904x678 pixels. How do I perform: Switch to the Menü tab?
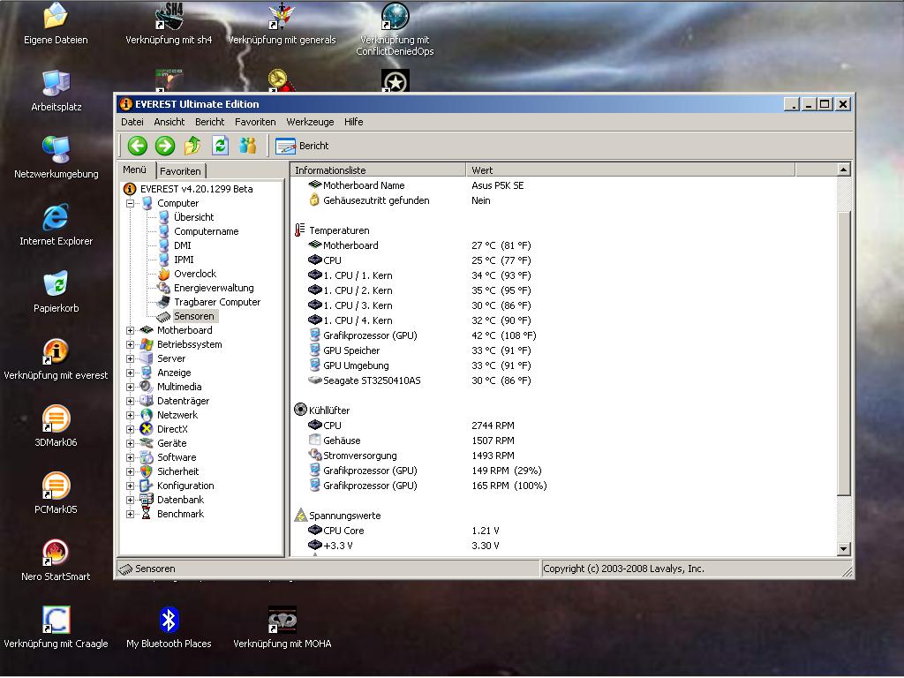click(135, 169)
